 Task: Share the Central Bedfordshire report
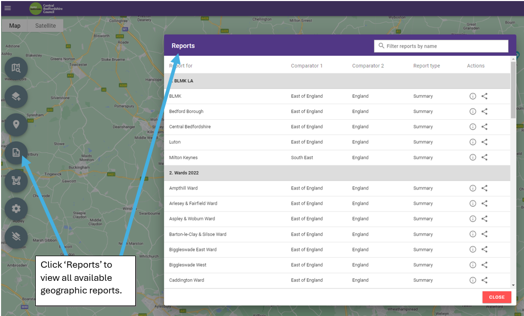484,127
